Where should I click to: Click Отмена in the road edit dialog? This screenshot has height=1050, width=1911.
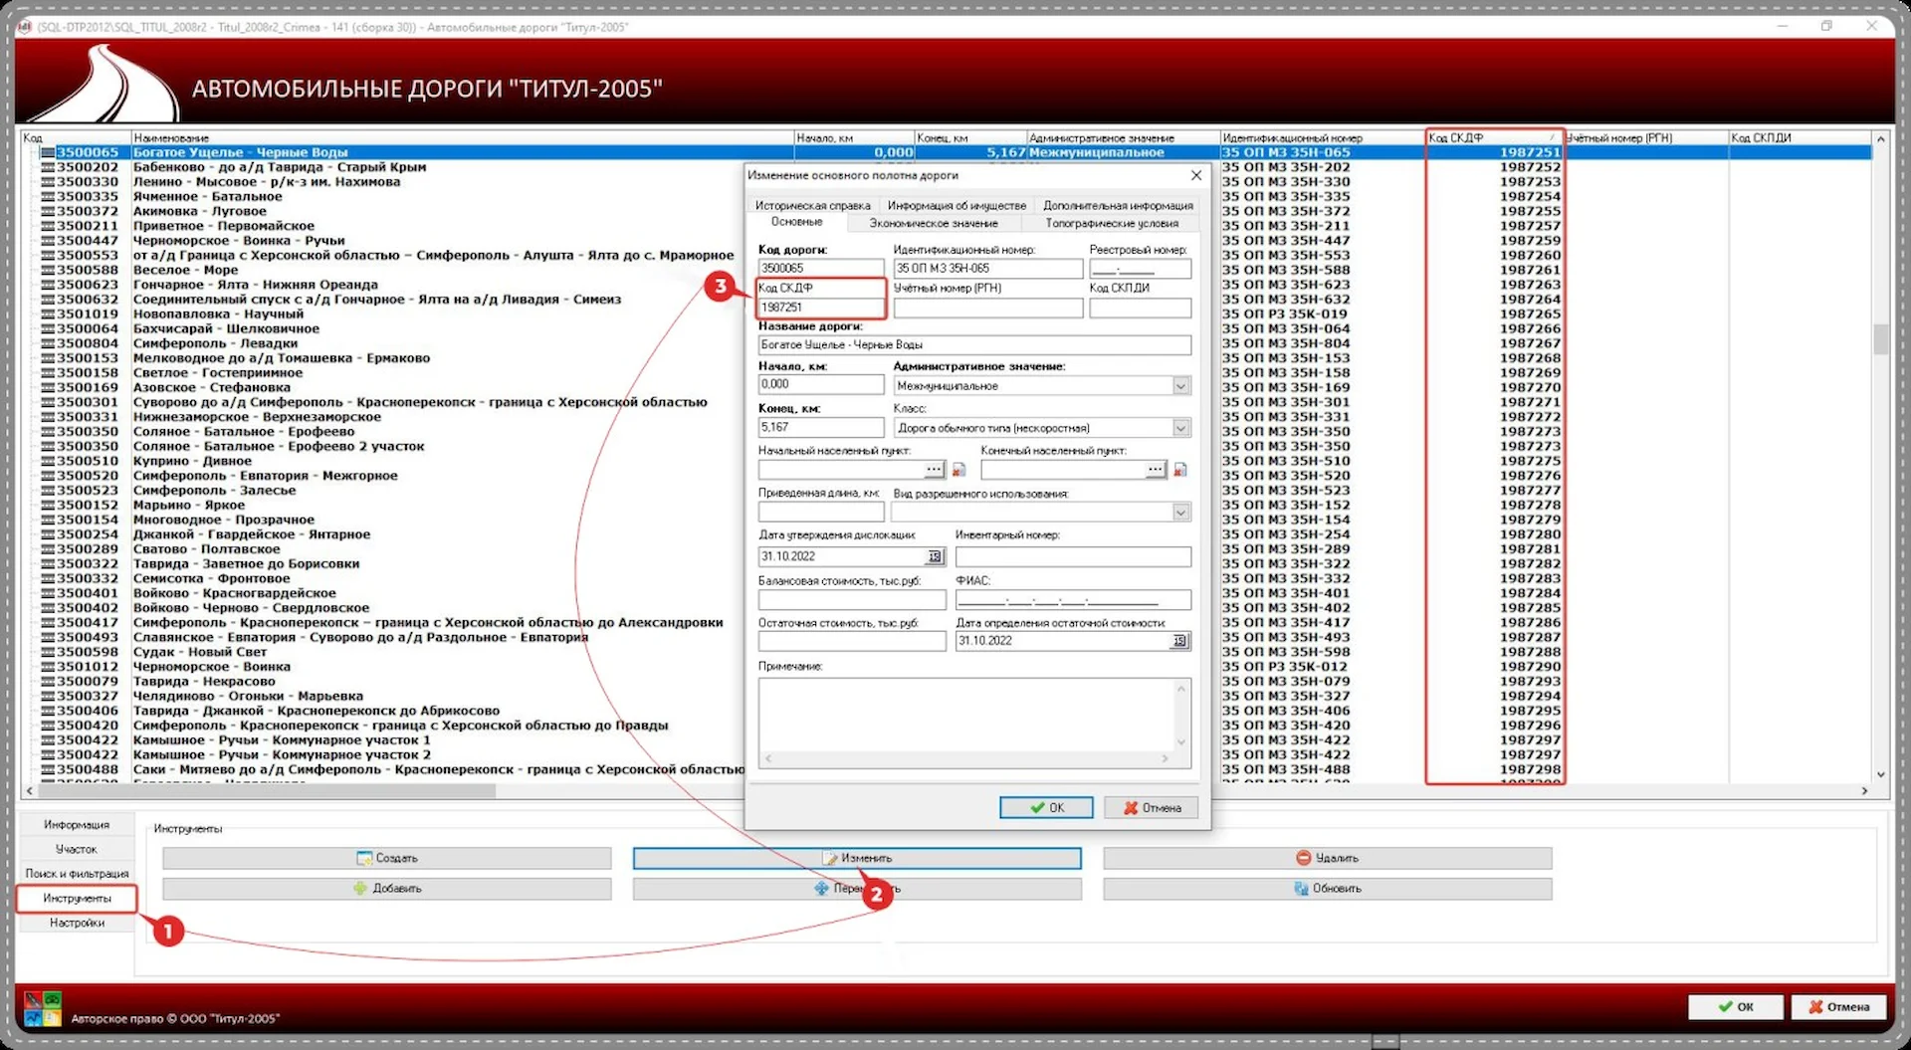coord(1152,808)
